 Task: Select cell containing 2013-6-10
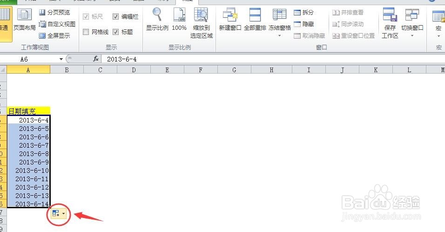[x=28, y=171]
